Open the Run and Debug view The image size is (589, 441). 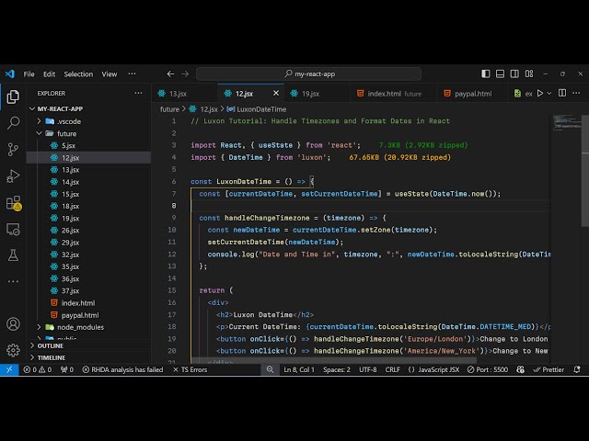(13, 175)
